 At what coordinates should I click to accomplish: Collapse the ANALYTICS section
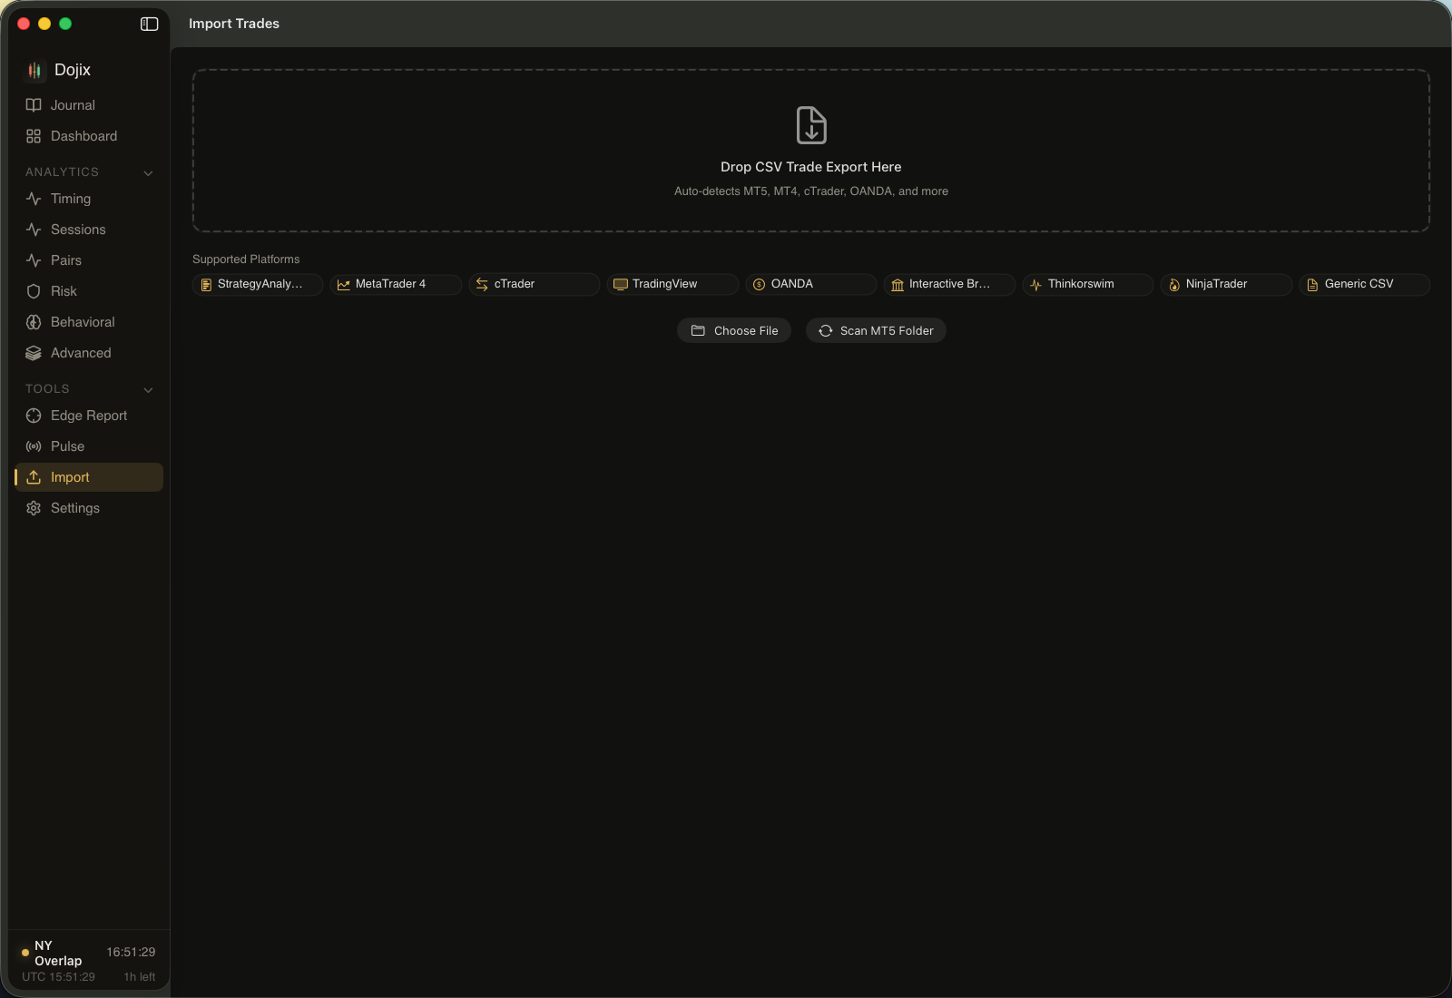point(148,172)
